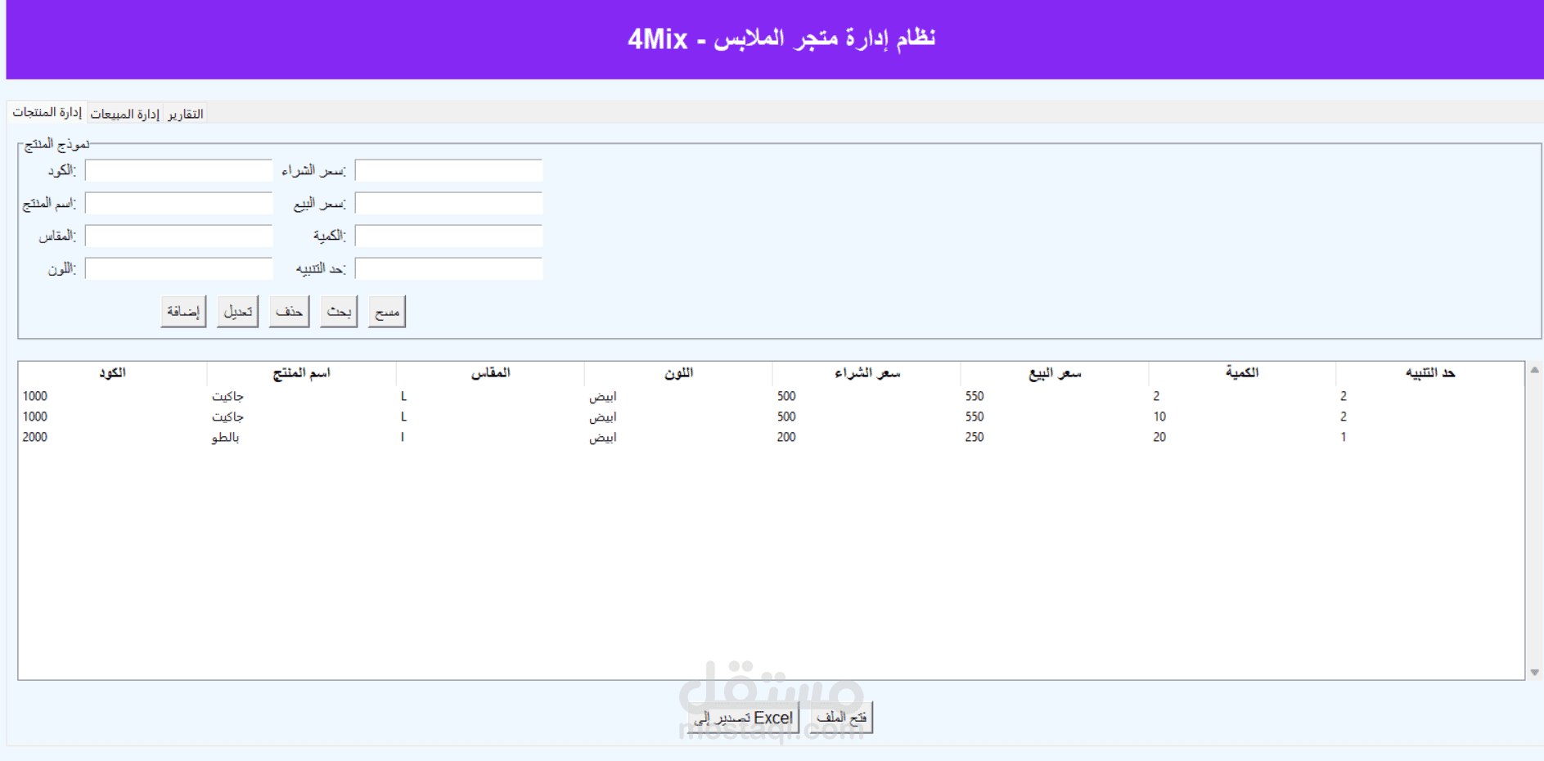The image size is (1544, 761).
Task: Click جاكيت in the quantity-10 row
Action: [227, 417]
